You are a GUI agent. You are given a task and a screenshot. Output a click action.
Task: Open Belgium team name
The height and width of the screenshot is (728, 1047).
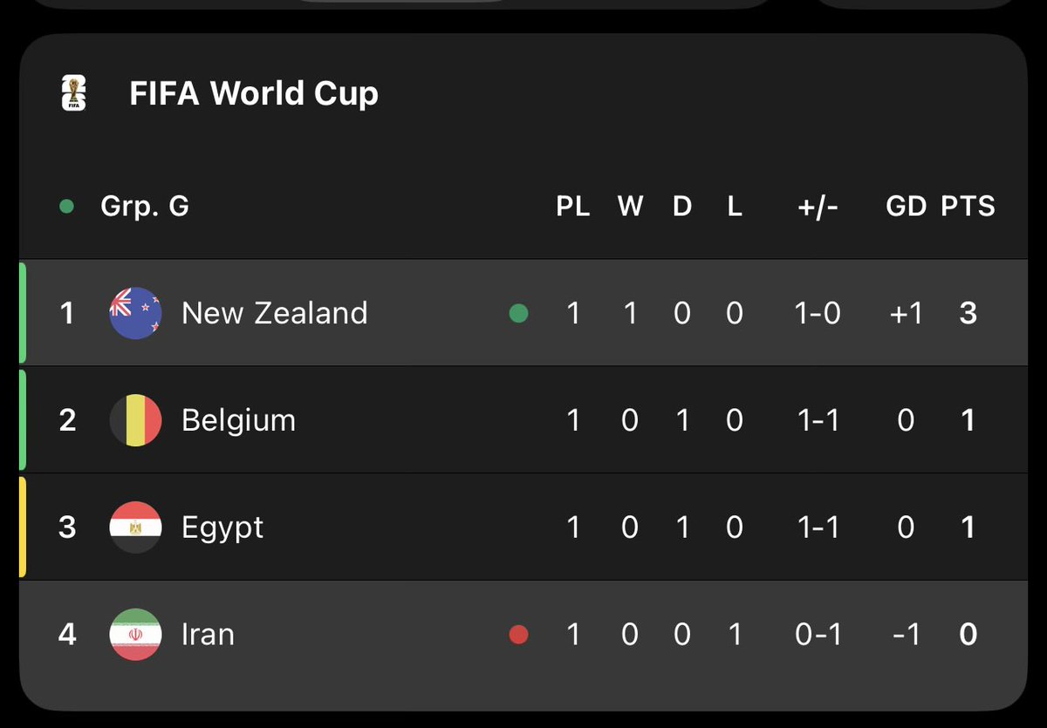pos(238,420)
